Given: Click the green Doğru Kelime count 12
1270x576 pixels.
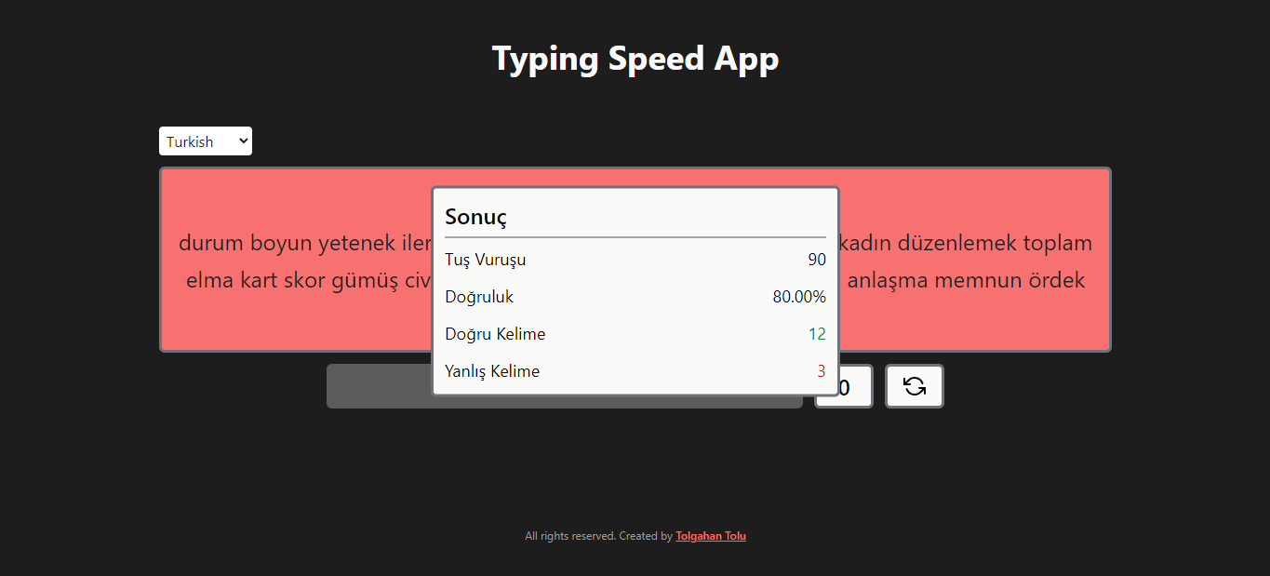Looking at the screenshot, I should (x=816, y=333).
